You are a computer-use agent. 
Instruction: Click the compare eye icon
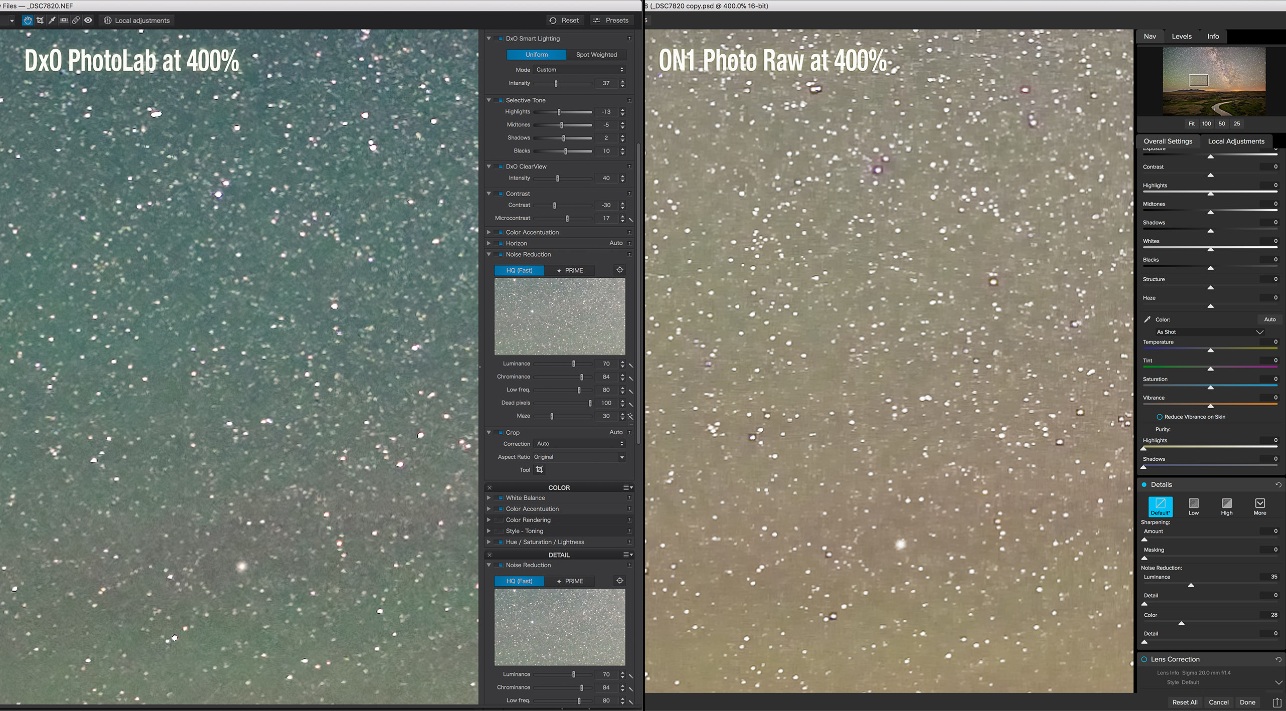[x=88, y=21]
